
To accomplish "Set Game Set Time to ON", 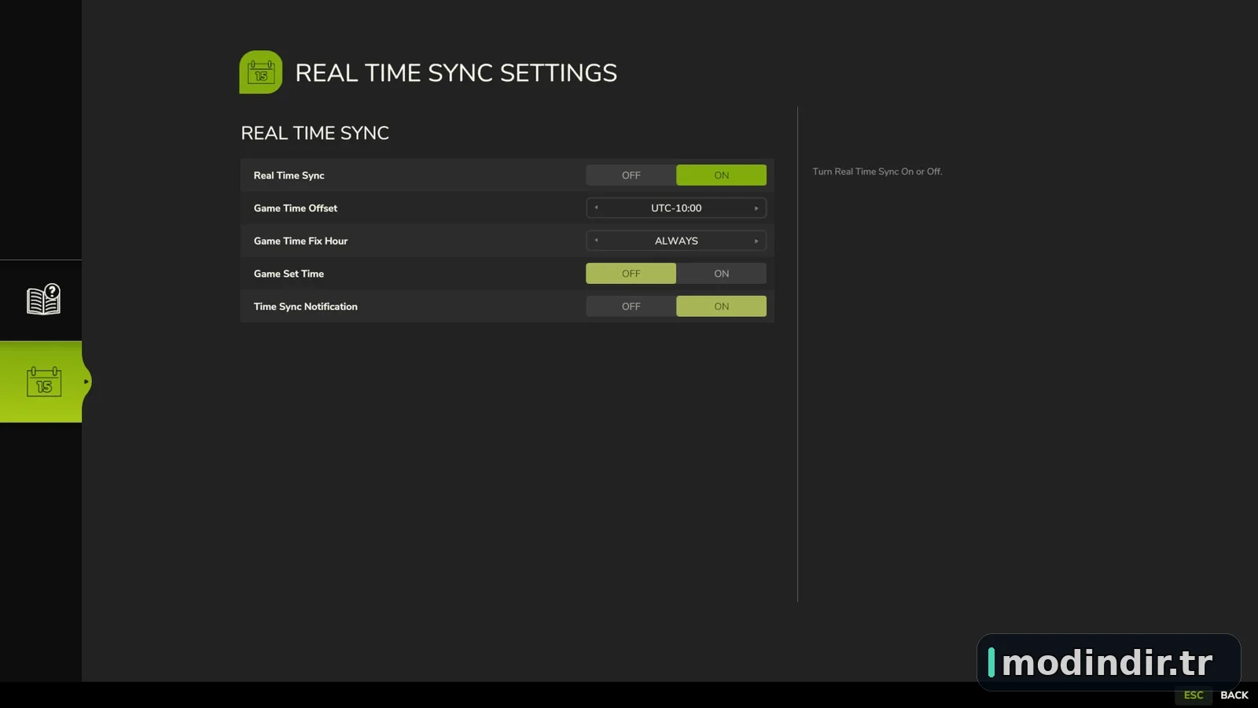I will [x=721, y=274].
